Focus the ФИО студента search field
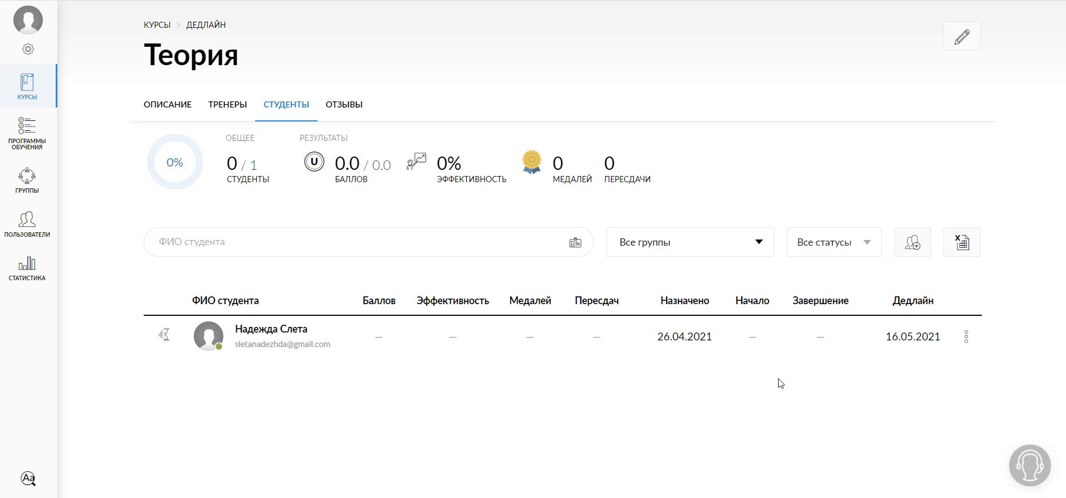1066x498 pixels. [369, 242]
